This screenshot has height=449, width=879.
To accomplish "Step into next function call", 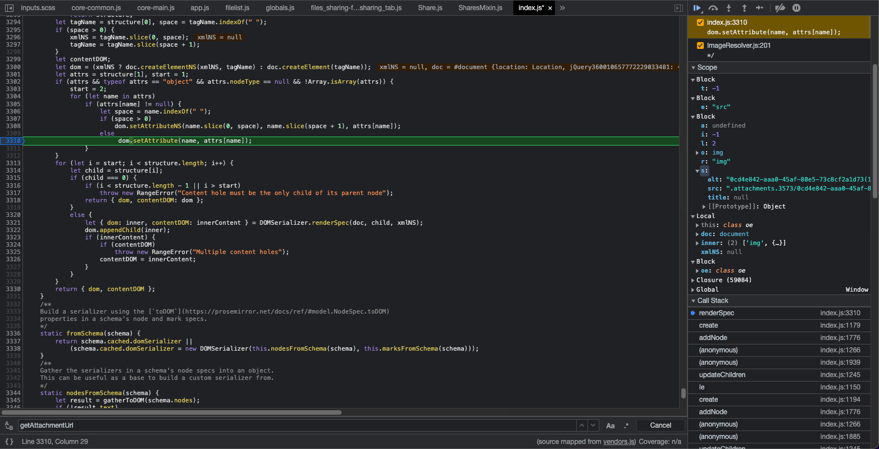I will 729,8.
